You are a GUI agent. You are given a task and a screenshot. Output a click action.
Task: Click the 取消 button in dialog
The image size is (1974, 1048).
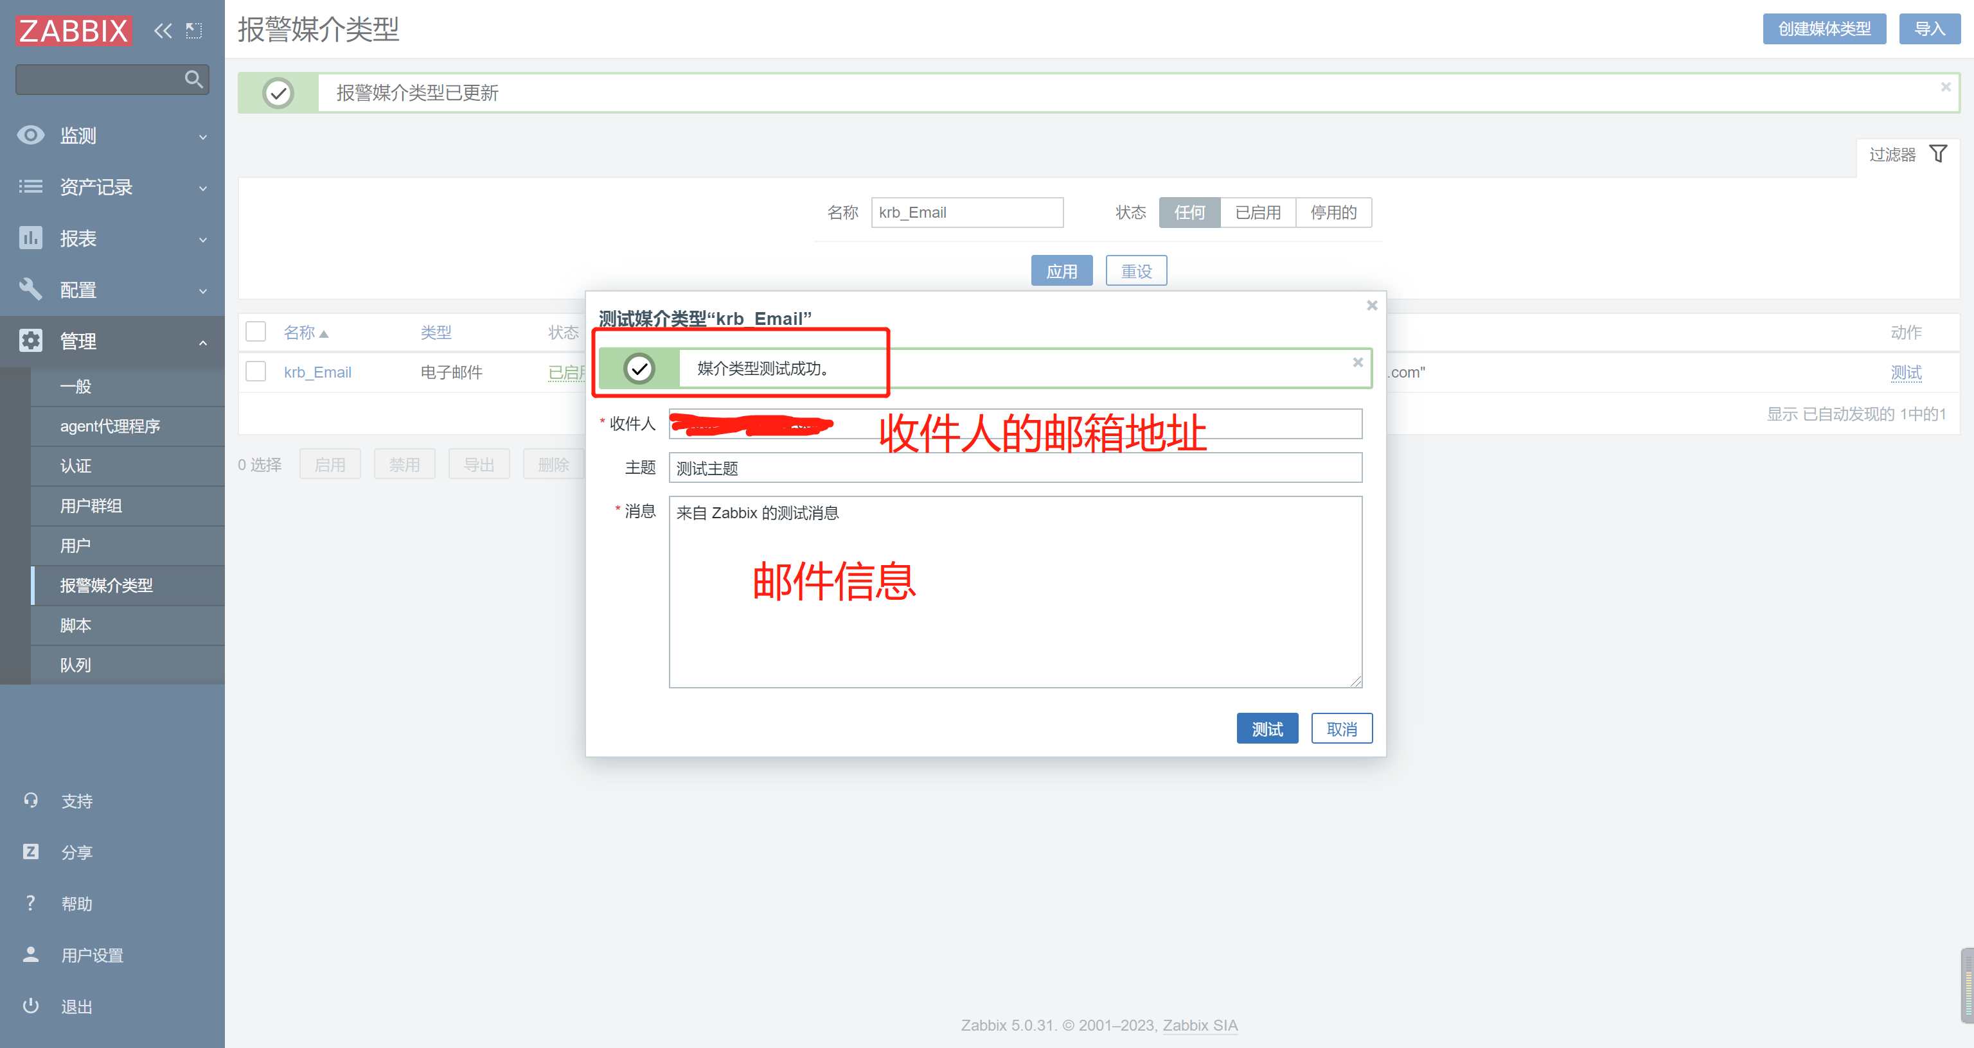point(1342,729)
